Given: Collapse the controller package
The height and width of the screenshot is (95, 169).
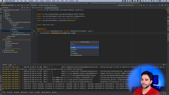Looking at the screenshot, I should tap(11, 24).
